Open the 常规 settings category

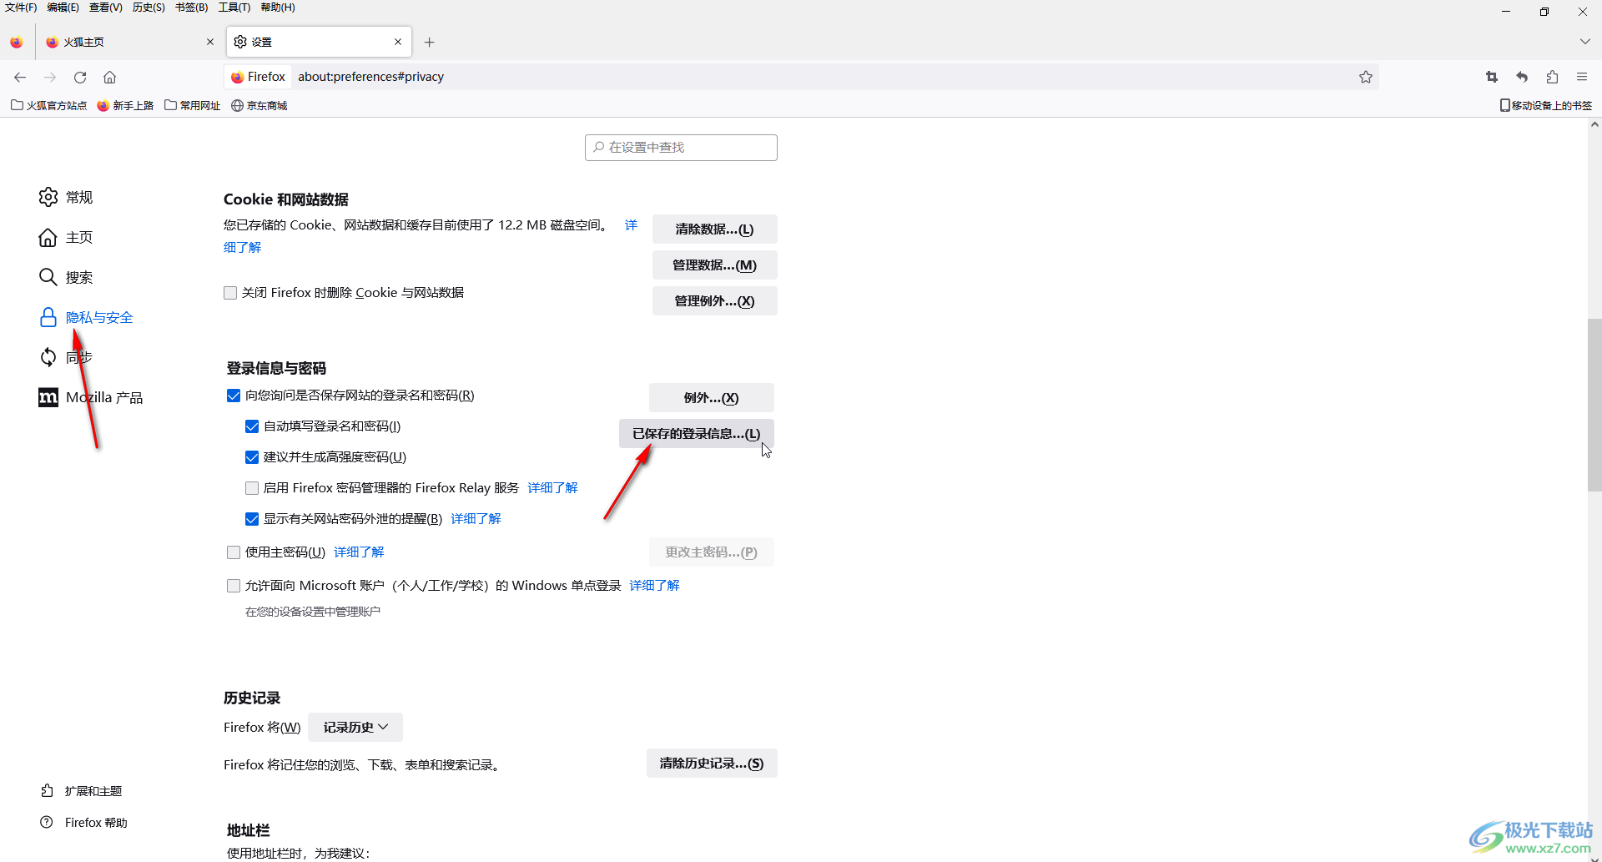tap(66, 198)
